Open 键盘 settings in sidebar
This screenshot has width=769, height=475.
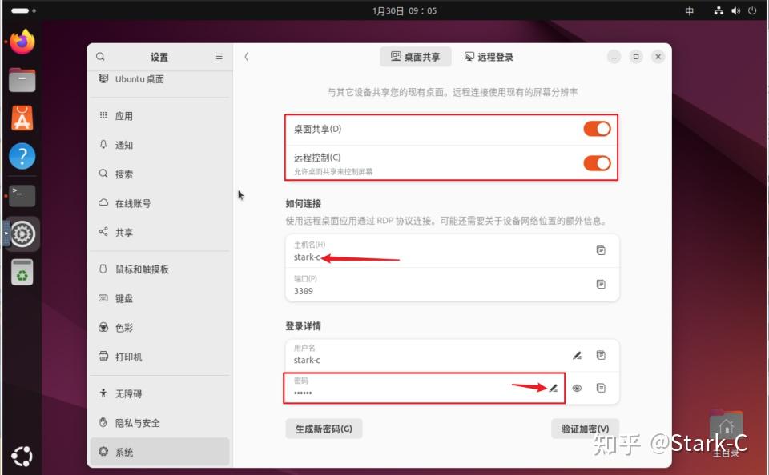tap(160, 299)
